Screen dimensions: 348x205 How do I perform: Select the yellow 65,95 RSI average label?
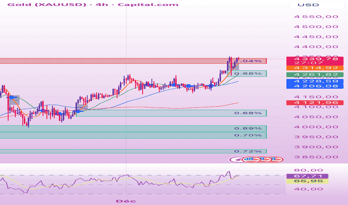[x=307, y=181]
